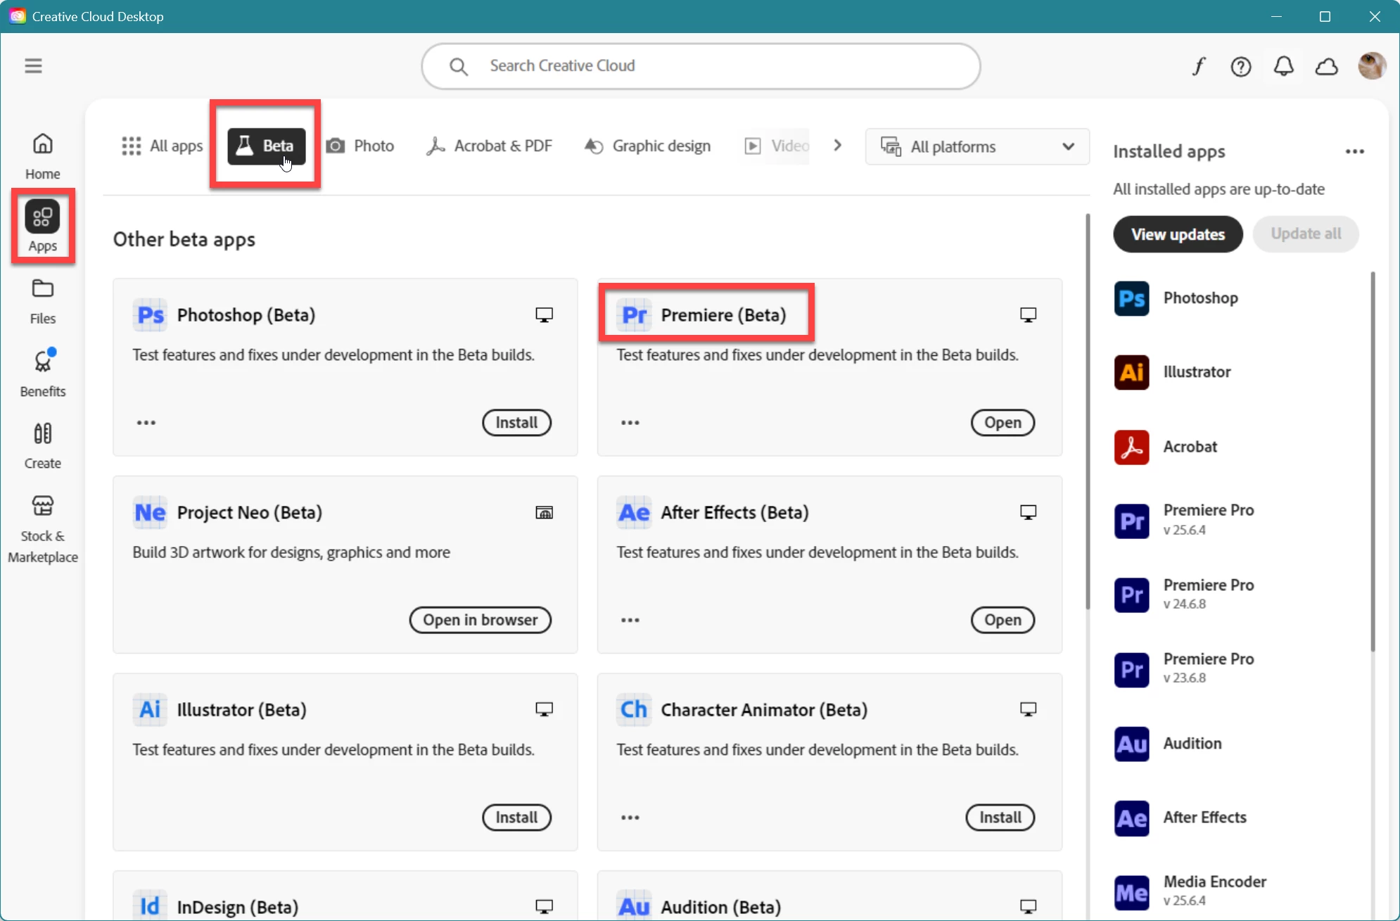Install Photoshop (Beta)
The image size is (1400, 921).
pos(516,423)
